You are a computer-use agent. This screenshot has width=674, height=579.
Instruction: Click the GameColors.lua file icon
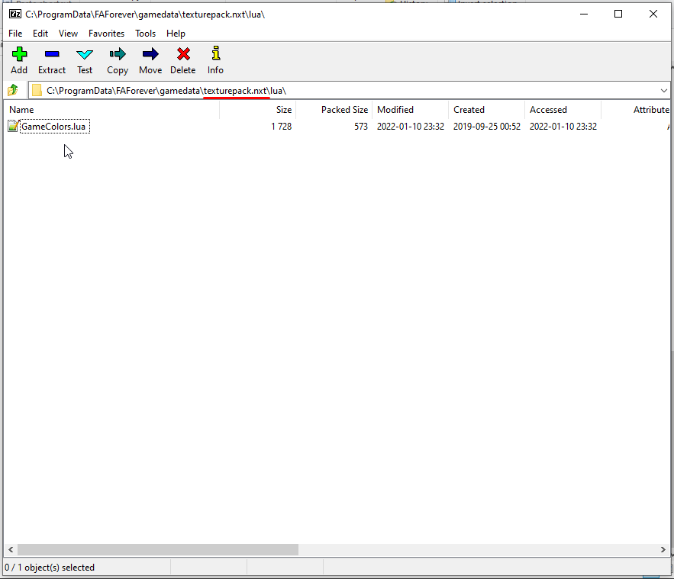tap(13, 127)
